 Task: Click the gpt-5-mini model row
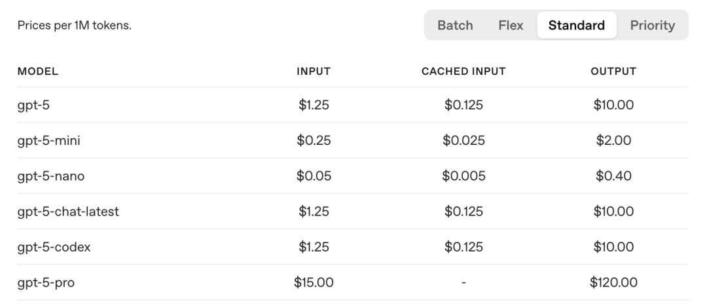(48, 140)
